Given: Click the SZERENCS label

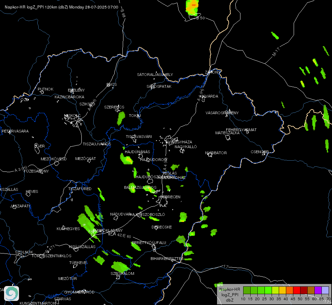Looking at the screenshot, I should click(x=114, y=107).
